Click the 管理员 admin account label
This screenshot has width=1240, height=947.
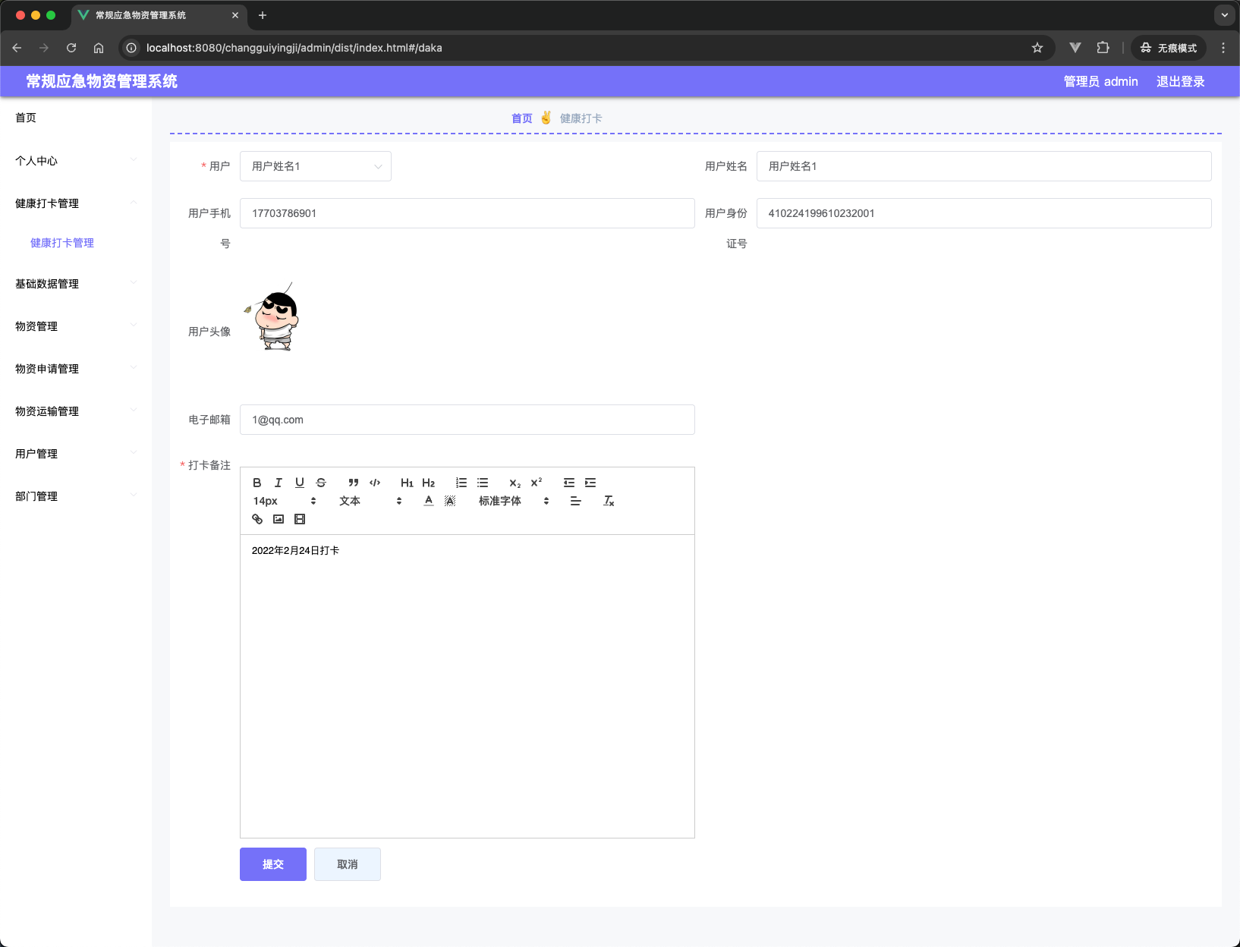(x=1101, y=81)
